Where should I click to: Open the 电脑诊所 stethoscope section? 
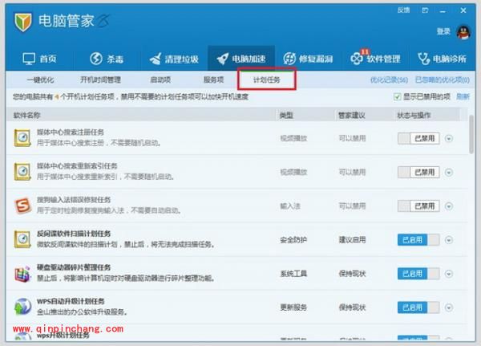[x=442, y=59]
